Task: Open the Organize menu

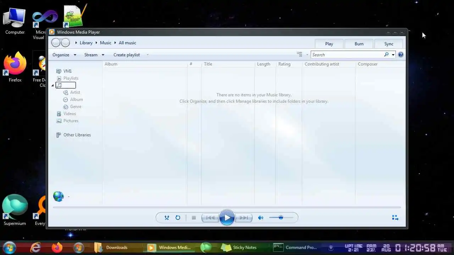Action: point(64,55)
